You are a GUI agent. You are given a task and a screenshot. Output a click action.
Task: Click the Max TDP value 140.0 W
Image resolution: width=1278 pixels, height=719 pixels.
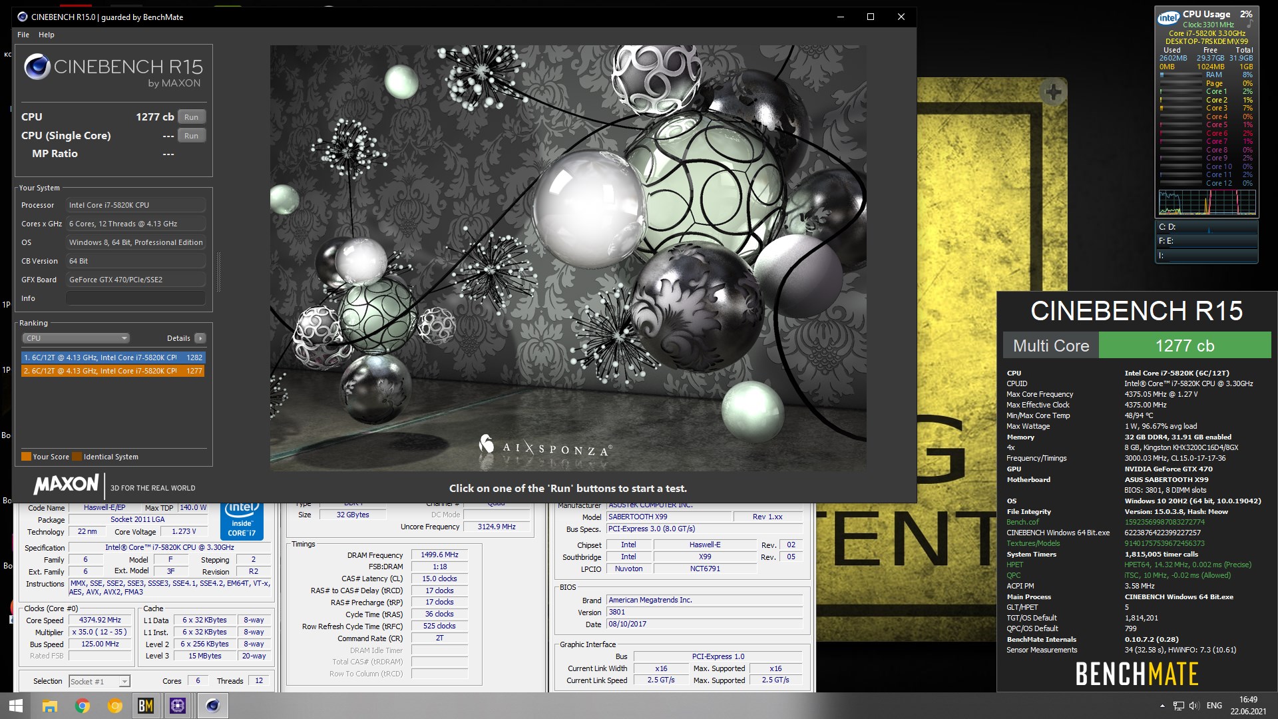coord(193,508)
